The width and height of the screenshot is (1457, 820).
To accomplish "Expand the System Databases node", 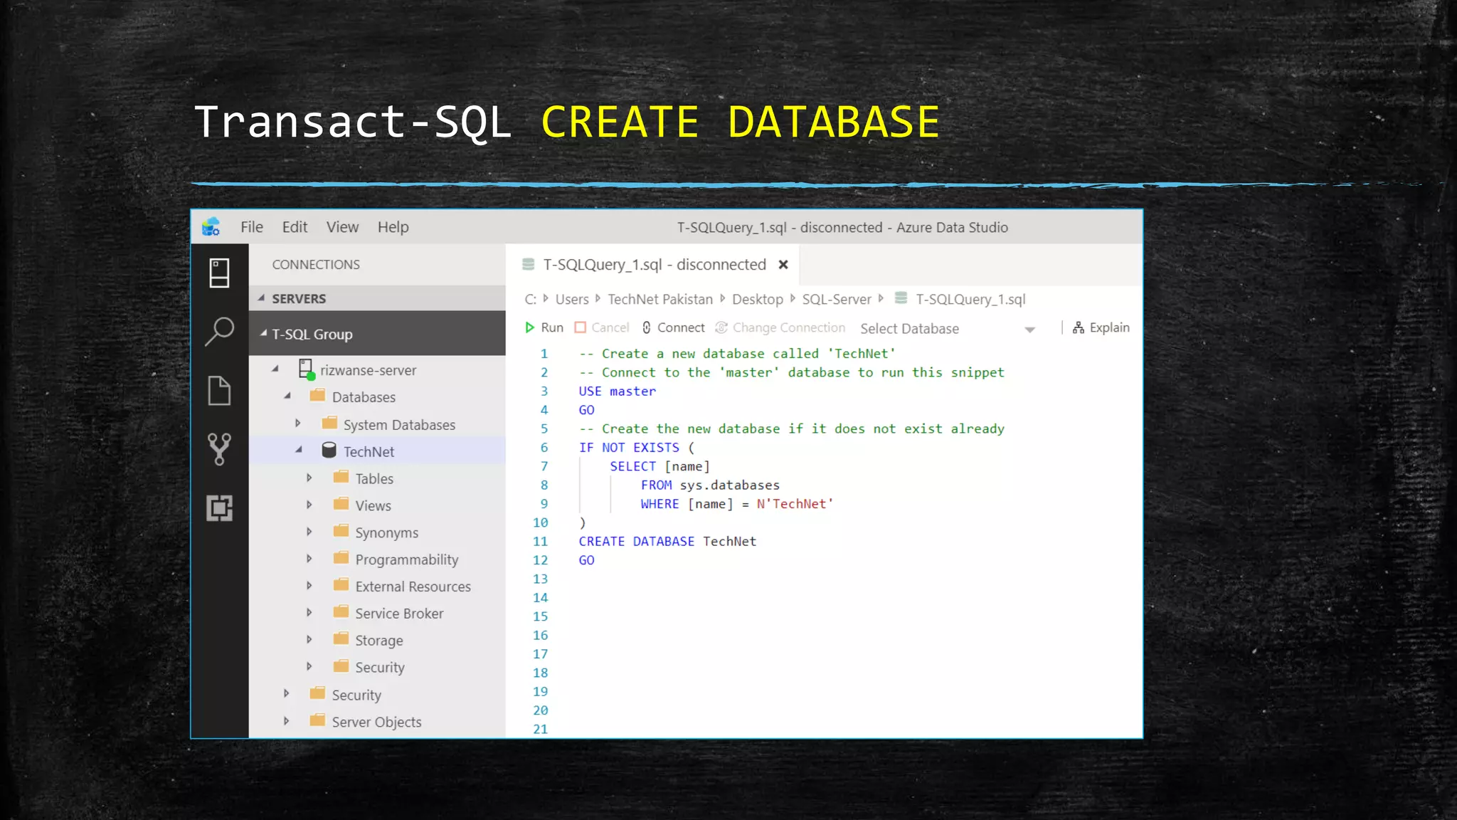I will coord(298,424).
